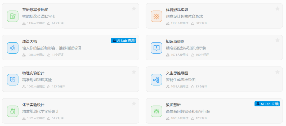The width and height of the screenshot is (286, 126).
Task: Favorite 化学实验设计 with its star
Action: pos(134,103)
